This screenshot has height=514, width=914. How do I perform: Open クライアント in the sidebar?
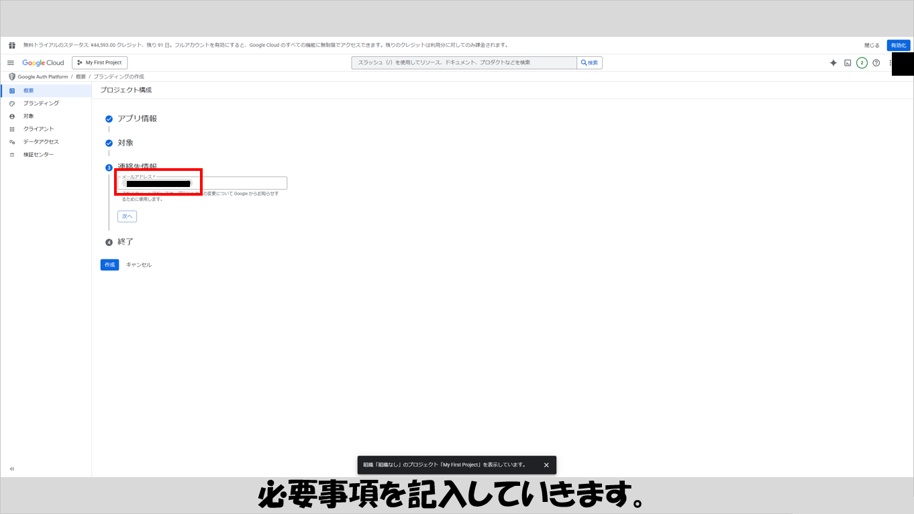click(38, 129)
